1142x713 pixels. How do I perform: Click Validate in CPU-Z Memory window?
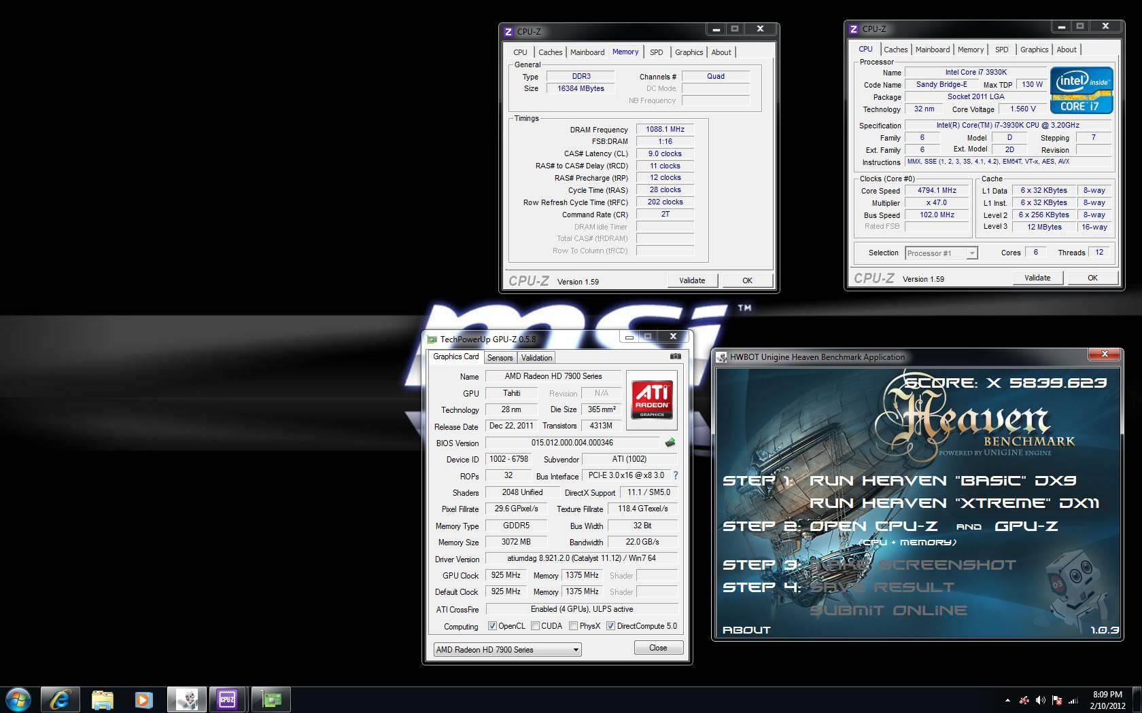pos(692,280)
